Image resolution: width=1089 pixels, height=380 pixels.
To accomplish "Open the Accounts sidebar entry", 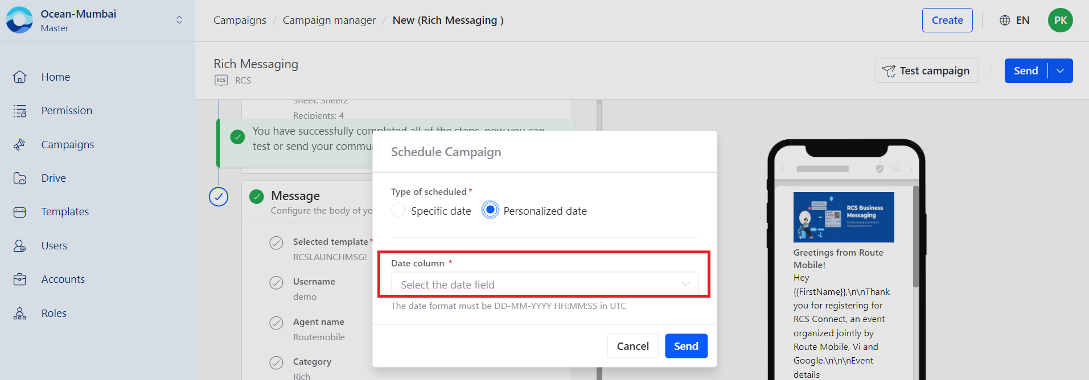I will pyautogui.click(x=63, y=279).
